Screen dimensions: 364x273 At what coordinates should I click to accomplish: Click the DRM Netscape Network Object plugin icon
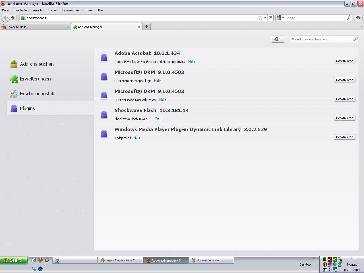[x=104, y=96]
